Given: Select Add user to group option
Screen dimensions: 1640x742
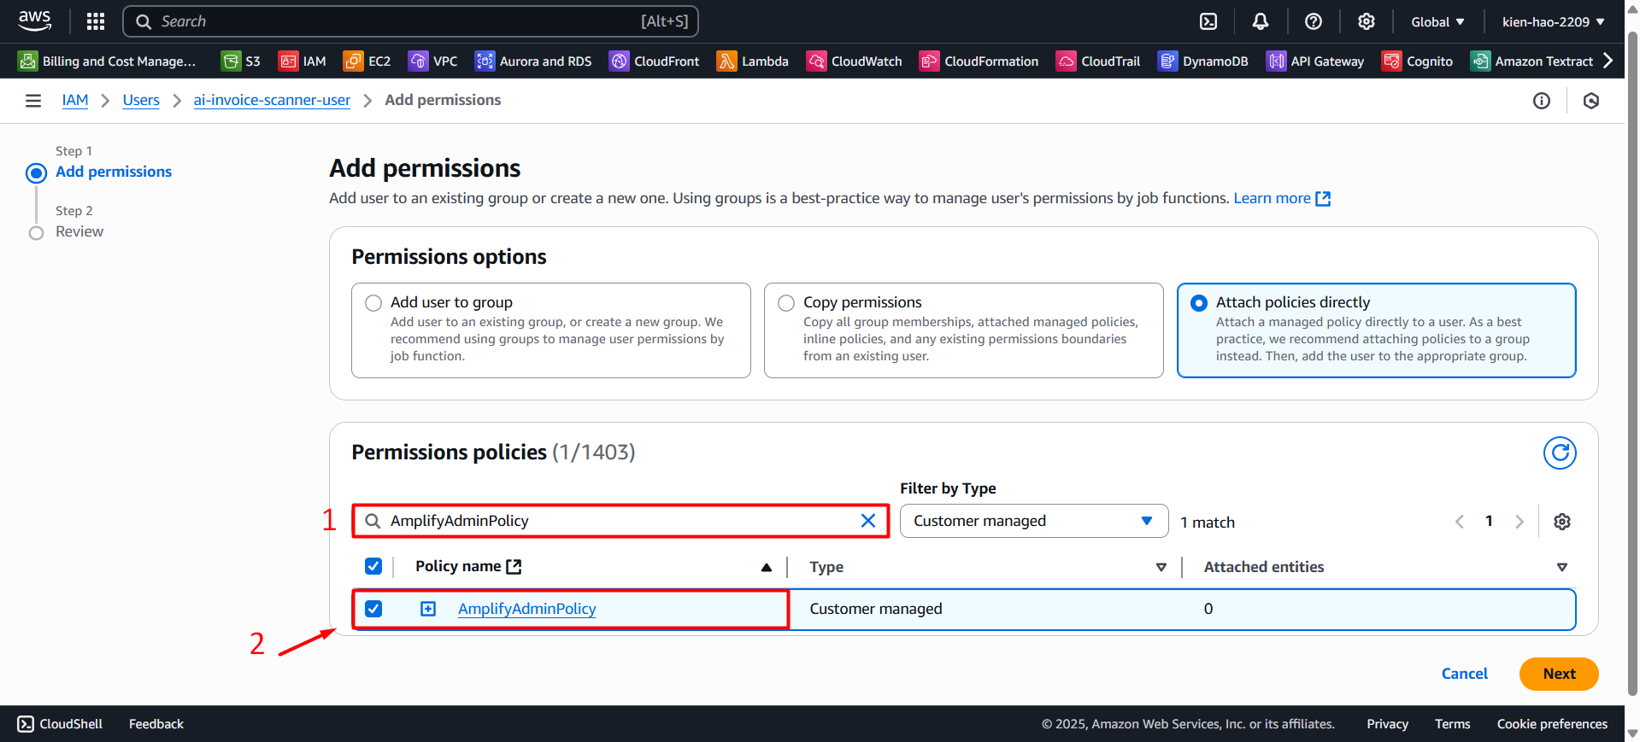Looking at the screenshot, I should point(373,303).
